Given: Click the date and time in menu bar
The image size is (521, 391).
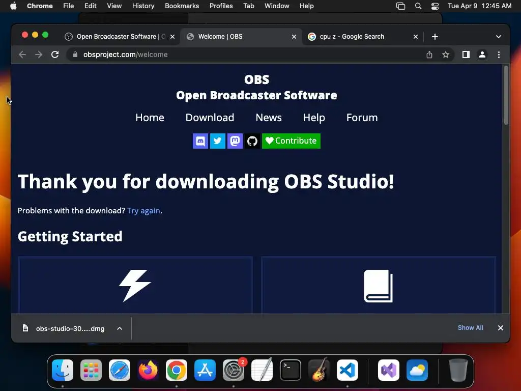Looking at the screenshot, I should pos(479,6).
